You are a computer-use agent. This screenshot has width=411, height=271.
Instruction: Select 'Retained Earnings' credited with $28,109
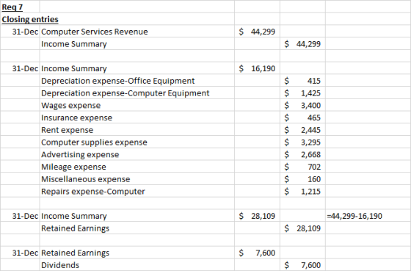pos(137,228)
